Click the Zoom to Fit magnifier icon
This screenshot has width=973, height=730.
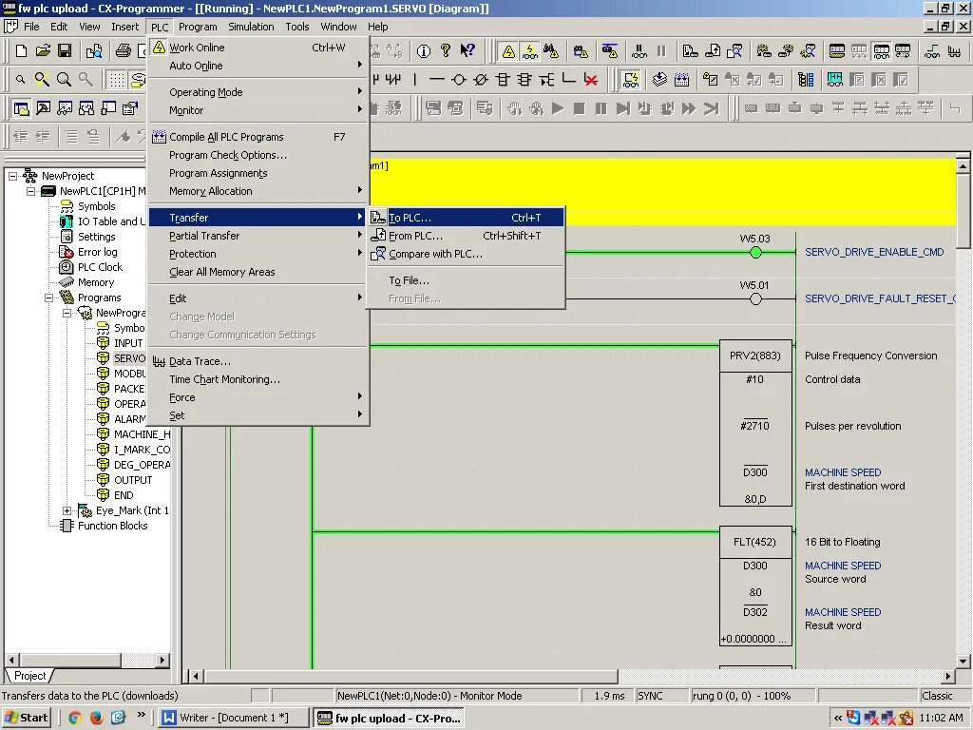point(42,80)
